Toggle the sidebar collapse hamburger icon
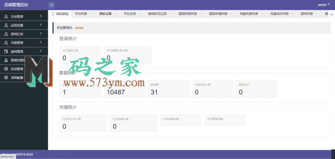This screenshot has height=159, width=335. click(x=51, y=5)
